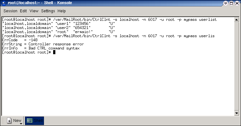Click the Konsole title bar text
The height and width of the screenshot is (126, 241).
pos(40,3)
